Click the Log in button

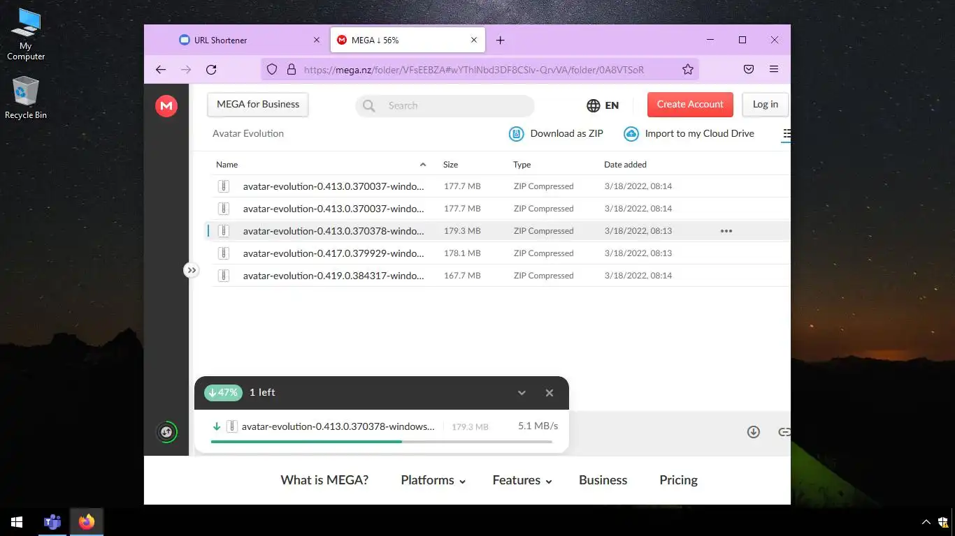coord(766,105)
